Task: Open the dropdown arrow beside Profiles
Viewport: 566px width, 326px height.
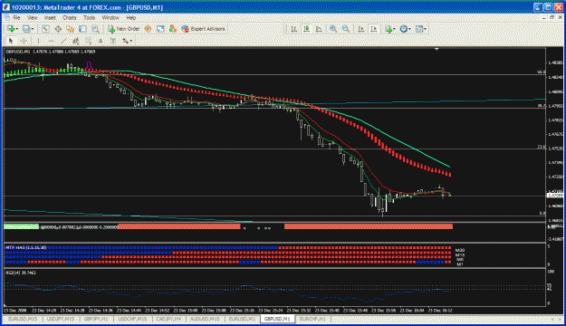Action: pyautogui.click(x=33, y=29)
